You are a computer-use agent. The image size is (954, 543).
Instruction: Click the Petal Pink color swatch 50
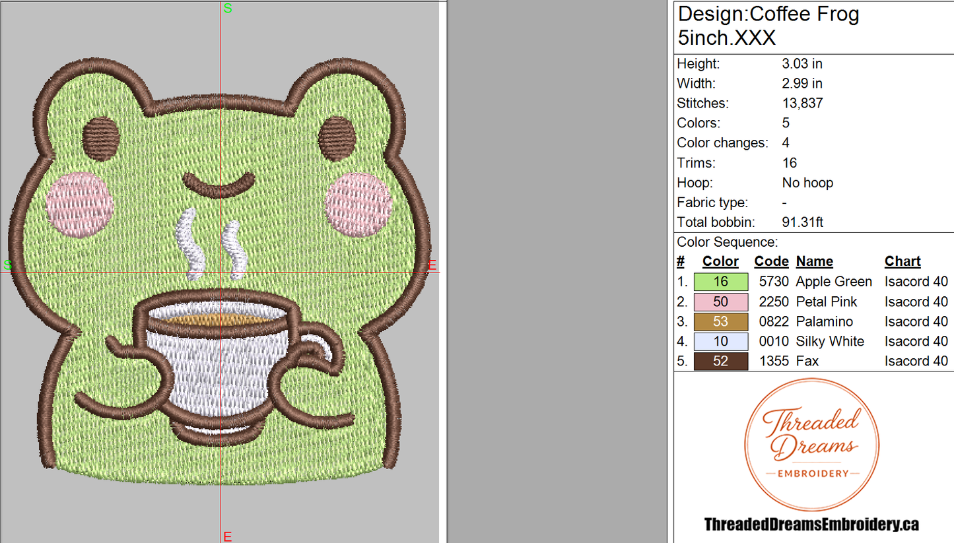(x=721, y=302)
